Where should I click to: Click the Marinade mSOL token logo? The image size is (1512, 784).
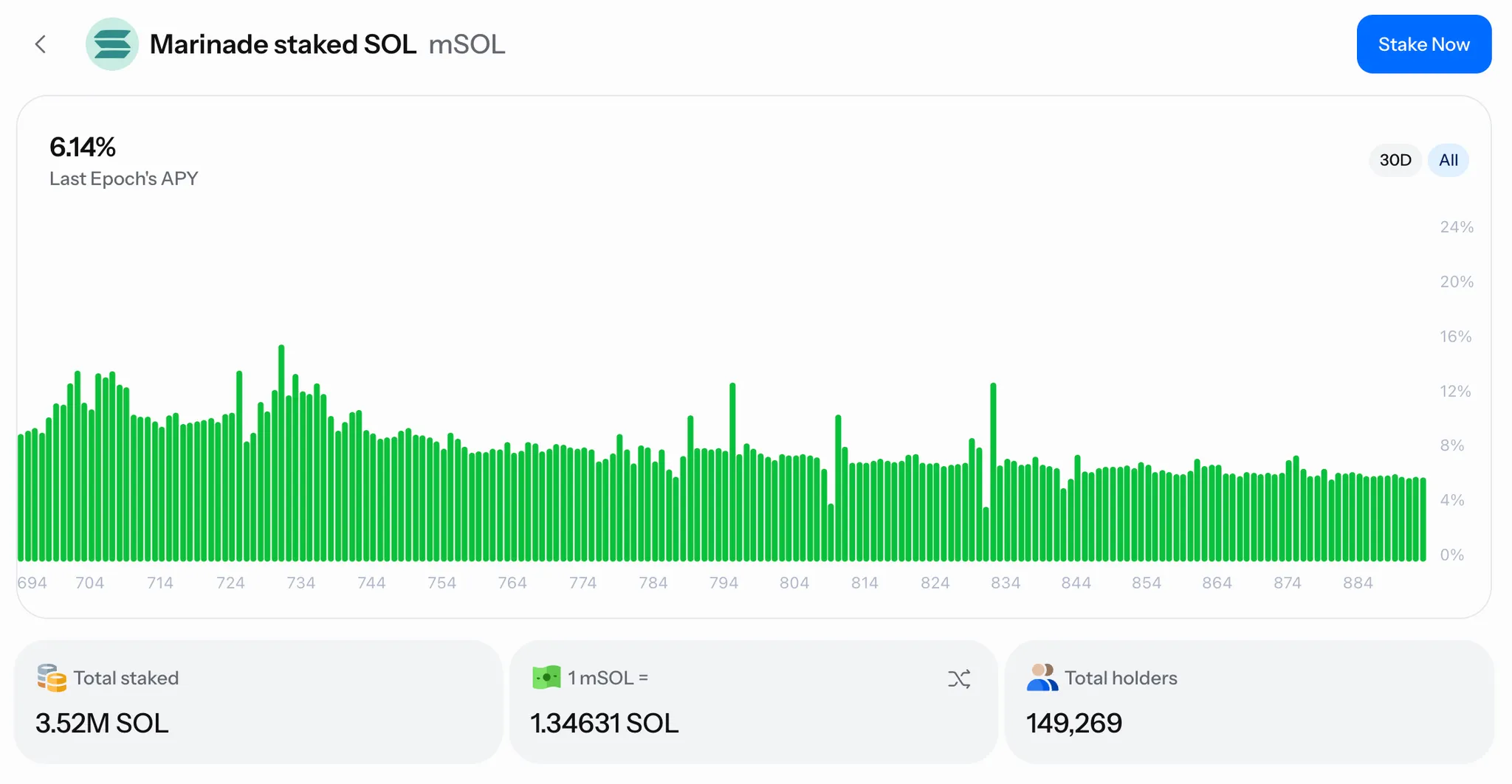point(112,44)
